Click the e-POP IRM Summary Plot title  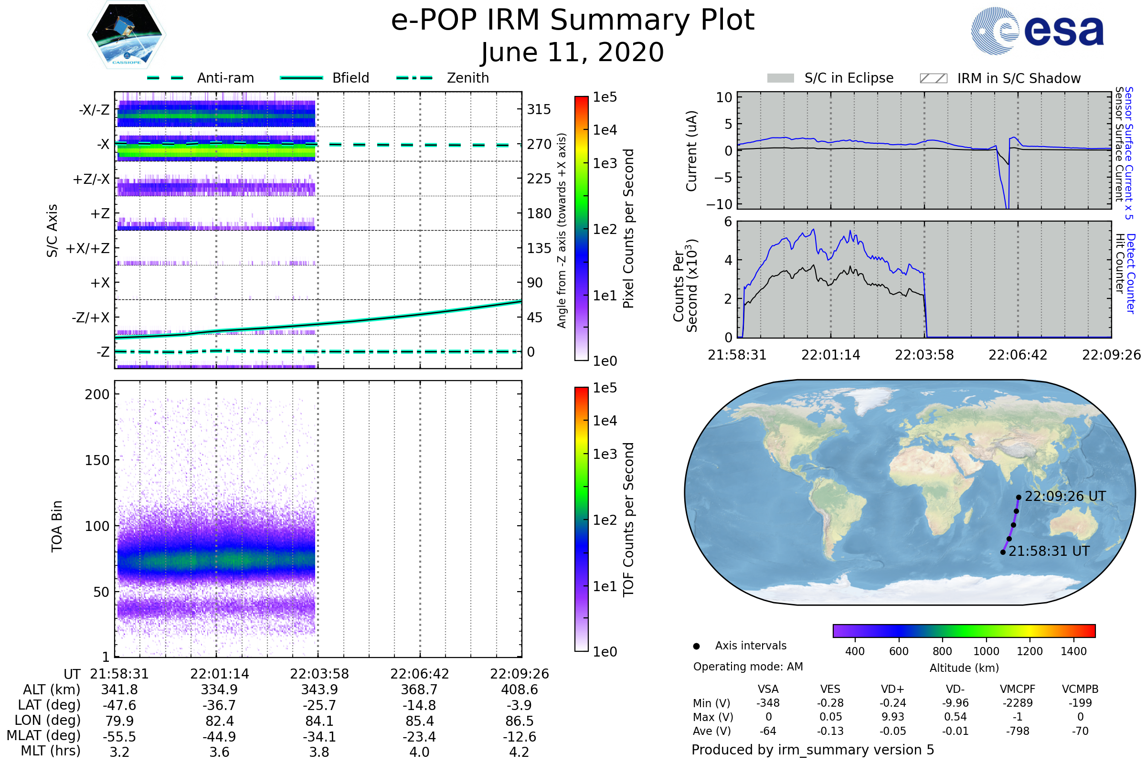[x=573, y=21]
